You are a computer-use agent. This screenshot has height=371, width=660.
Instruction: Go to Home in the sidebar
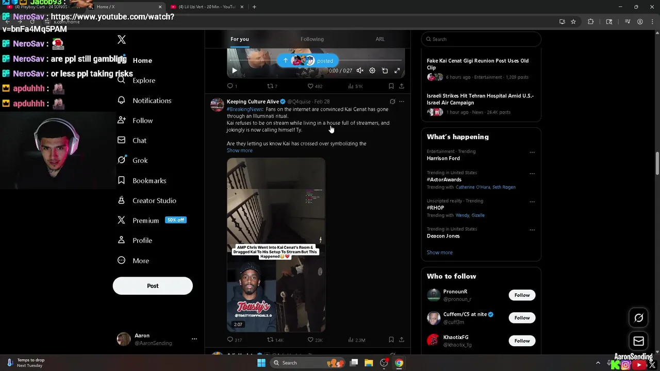coord(135,60)
